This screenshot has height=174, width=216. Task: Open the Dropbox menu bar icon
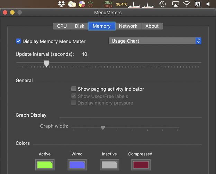click(61, 4)
